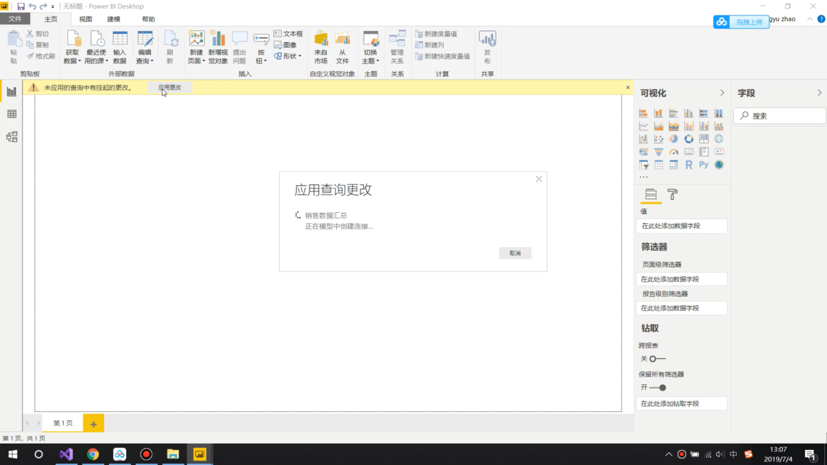Click the Fields search (搜索) box
827x465 pixels.
point(779,116)
